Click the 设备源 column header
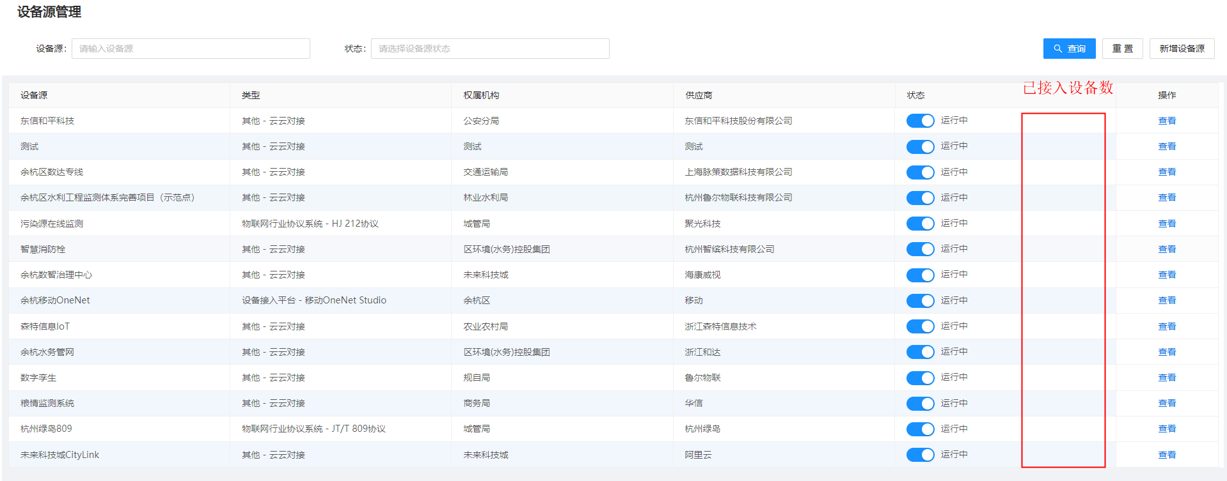The height and width of the screenshot is (481, 1227). 34,95
